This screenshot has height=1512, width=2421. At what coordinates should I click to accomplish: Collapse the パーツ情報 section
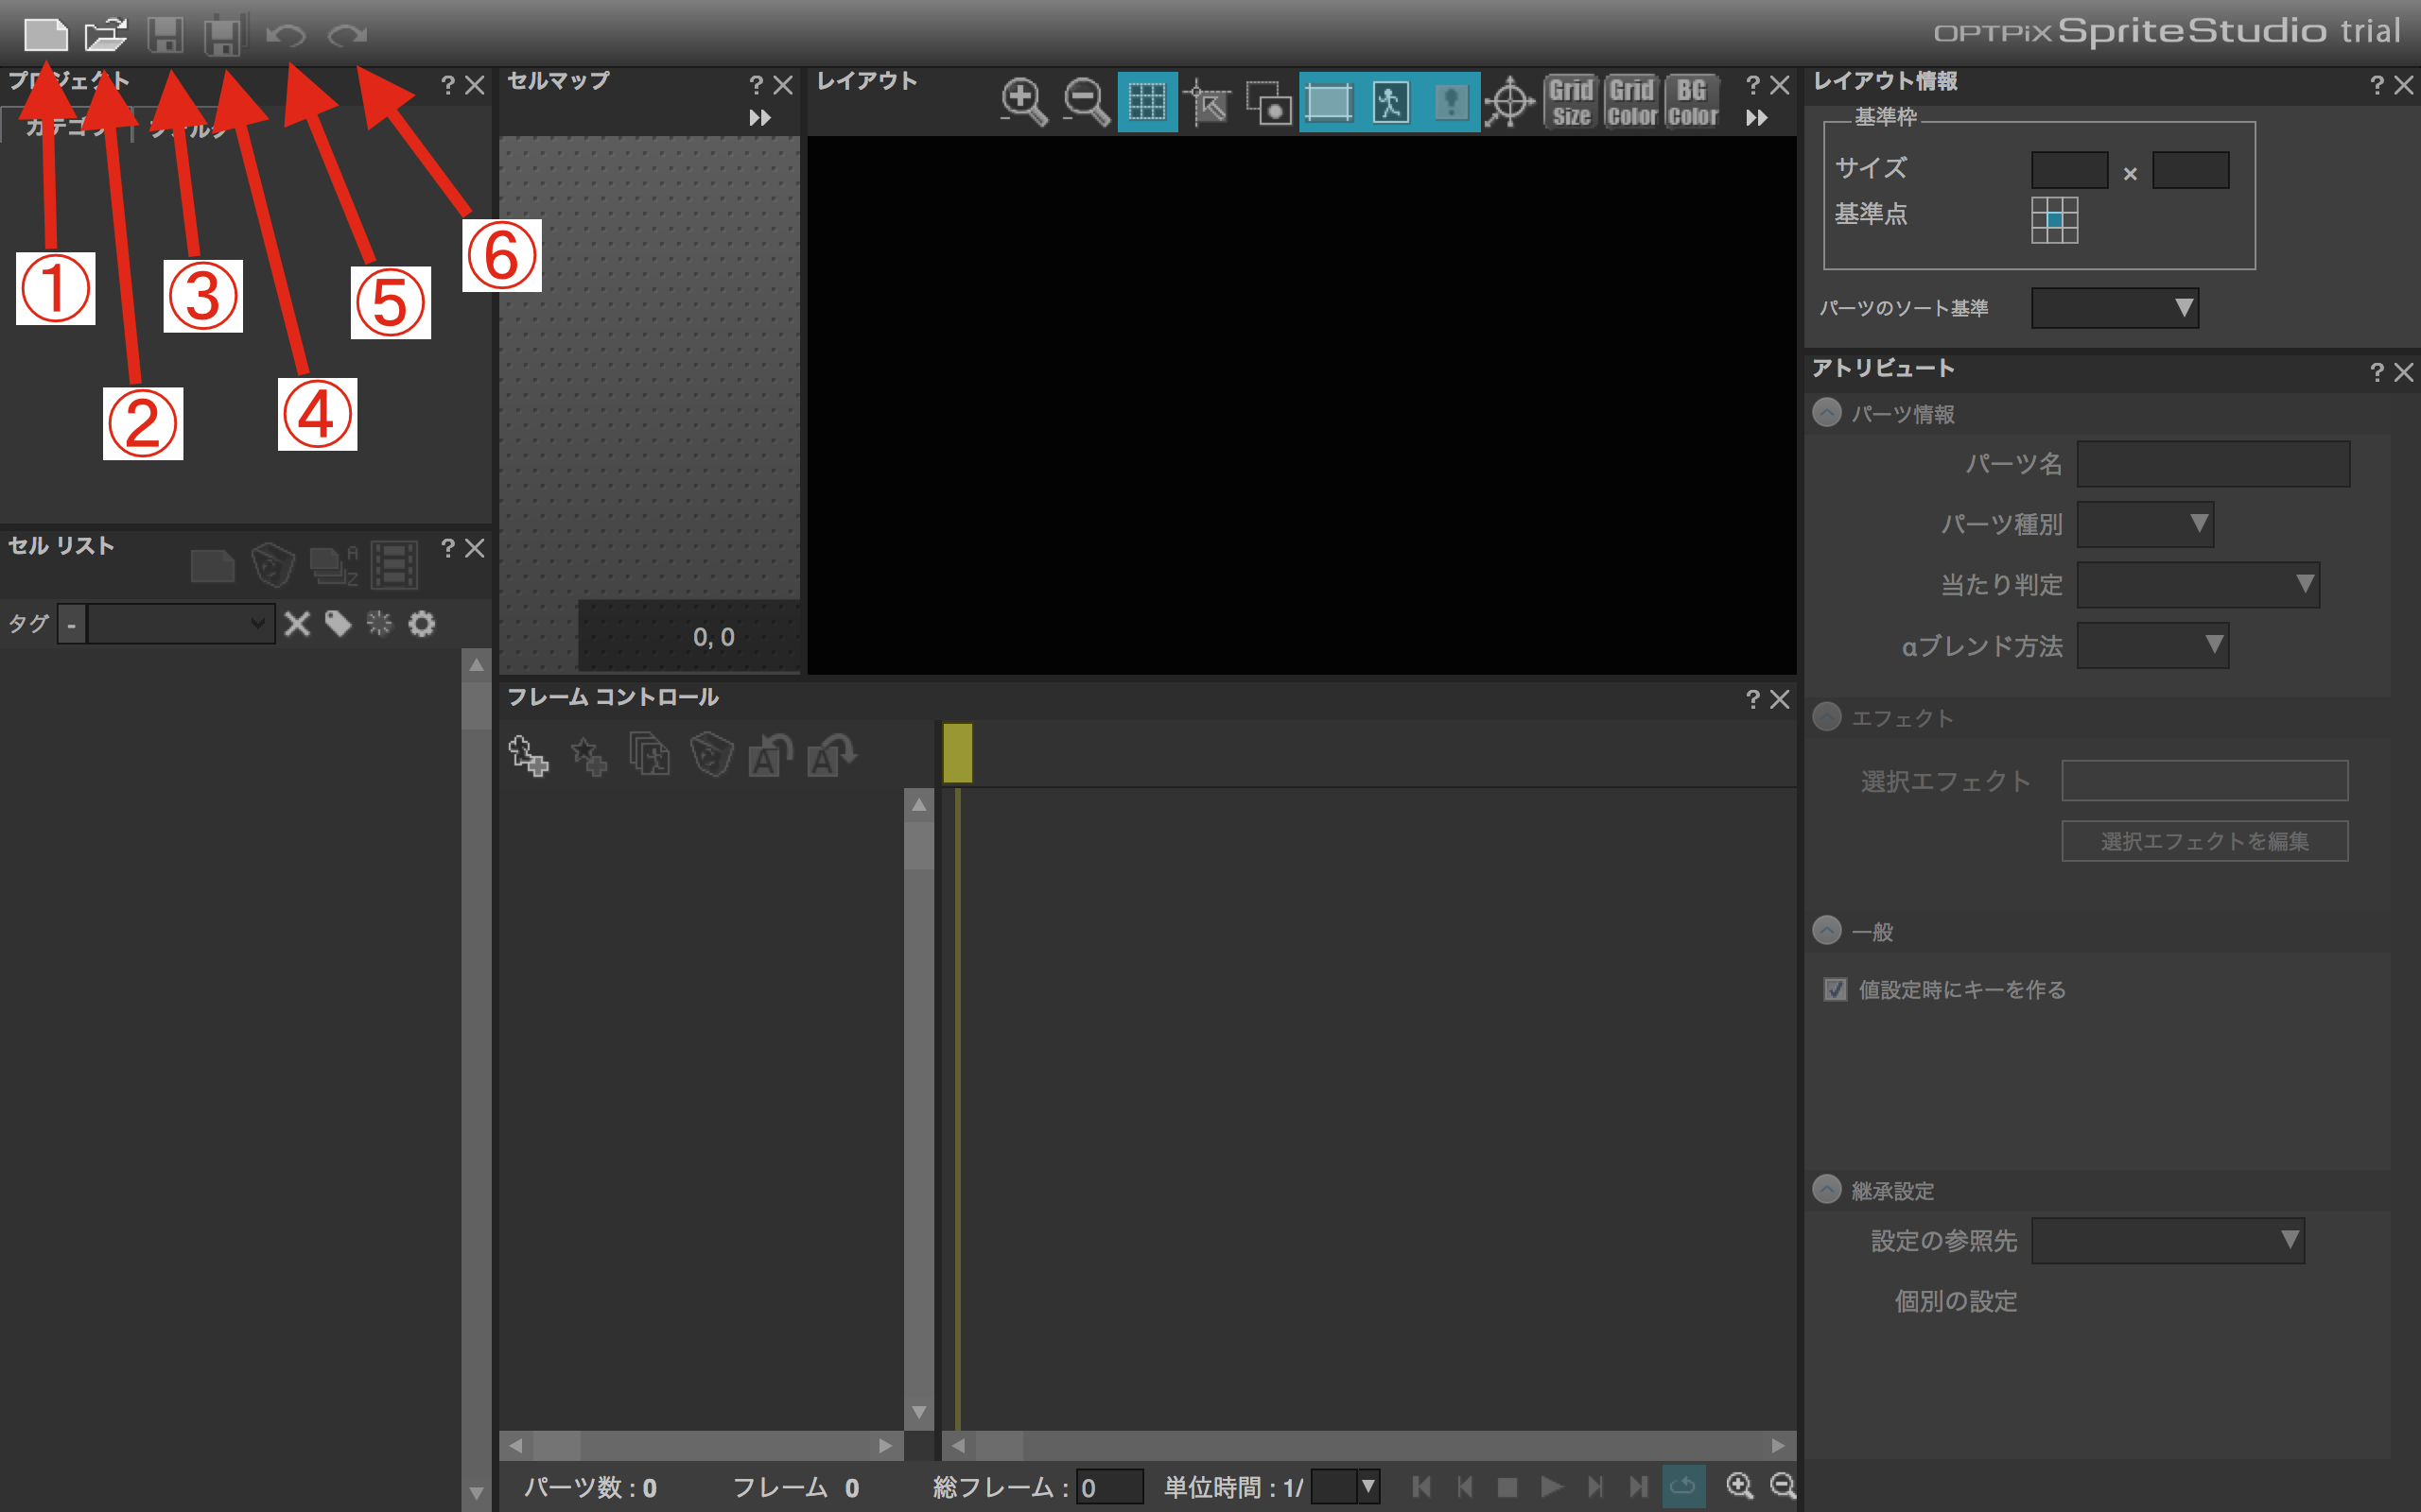point(1827,413)
